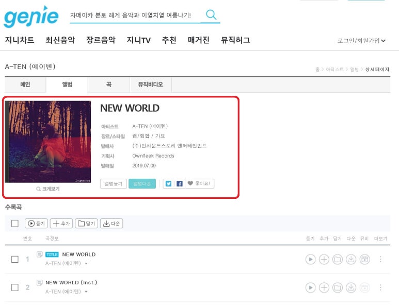This screenshot has width=399, height=306.
Task: Share album on Twitter
Action: (x=168, y=183)
